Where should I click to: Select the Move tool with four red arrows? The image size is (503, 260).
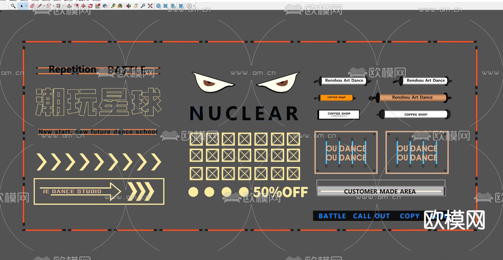point(83,6)
